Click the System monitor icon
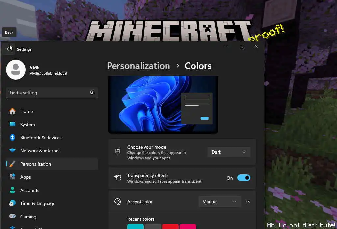Viewport: 337px width, 229px height. coord(13,124)
